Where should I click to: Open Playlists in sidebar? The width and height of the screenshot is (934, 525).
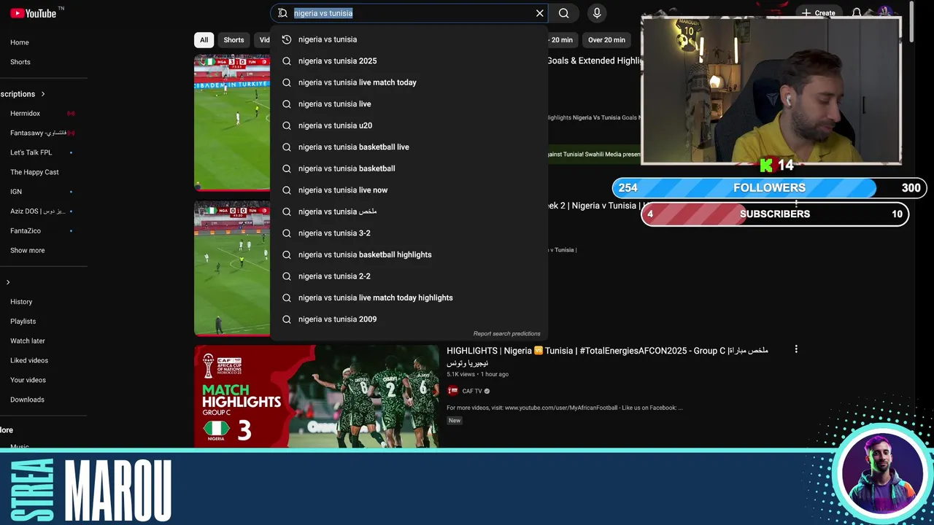pos(23,322)
